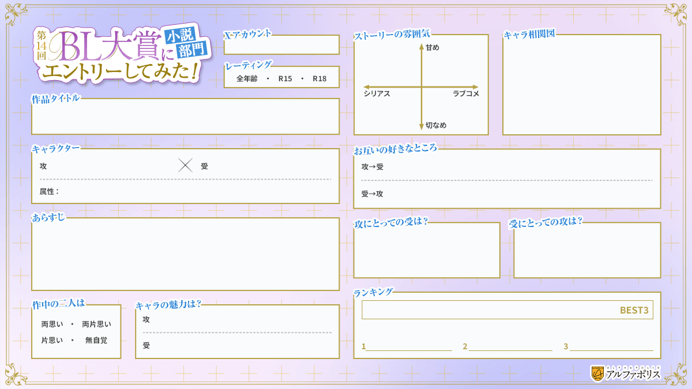Image resolution: width=692 pixels, height=389 pixels.
Task: Choose 無自覚 under 作中の二人は
Action: (x=96, y=341)
